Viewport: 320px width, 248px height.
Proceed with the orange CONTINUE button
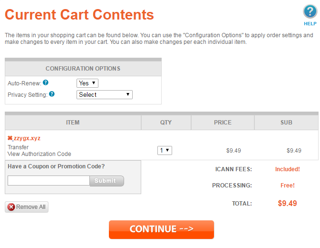coord(162,229)
